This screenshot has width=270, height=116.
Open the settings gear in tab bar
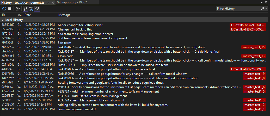[266, 2]
